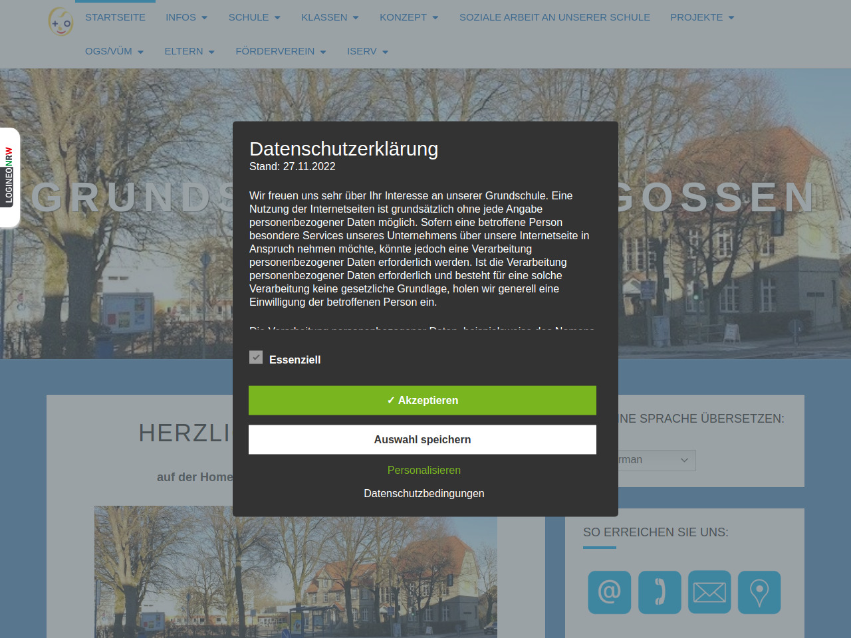Open the STARTSEITE menu item
This screenshot has width=851, height=638.
(x=115, y=17)
